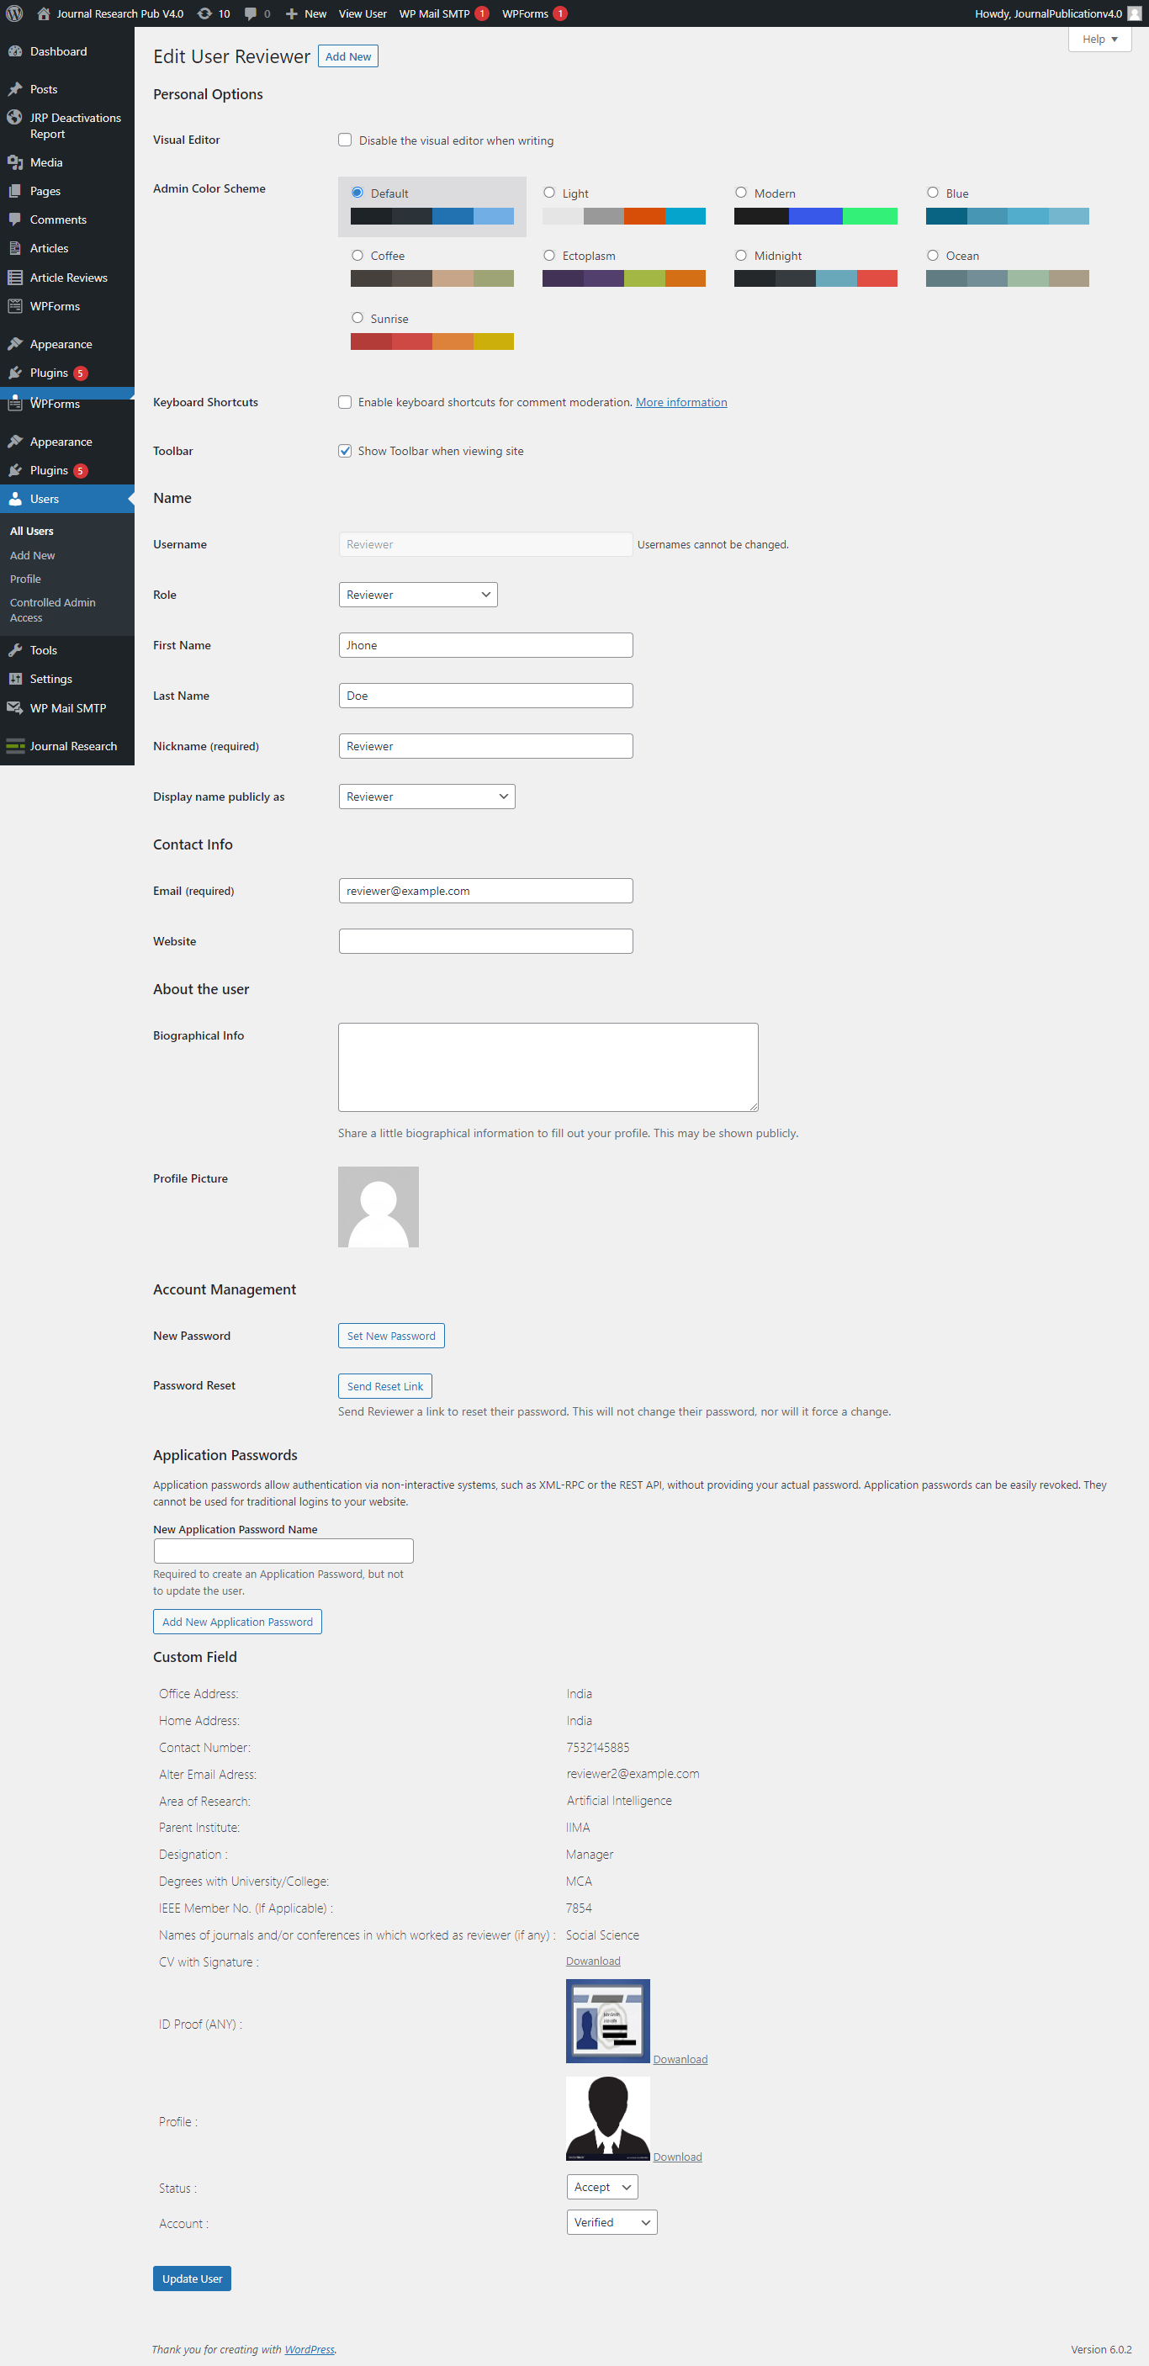Open the updates icon showing 10
Screen dimensions: 1149x2366
coord(204,13)
